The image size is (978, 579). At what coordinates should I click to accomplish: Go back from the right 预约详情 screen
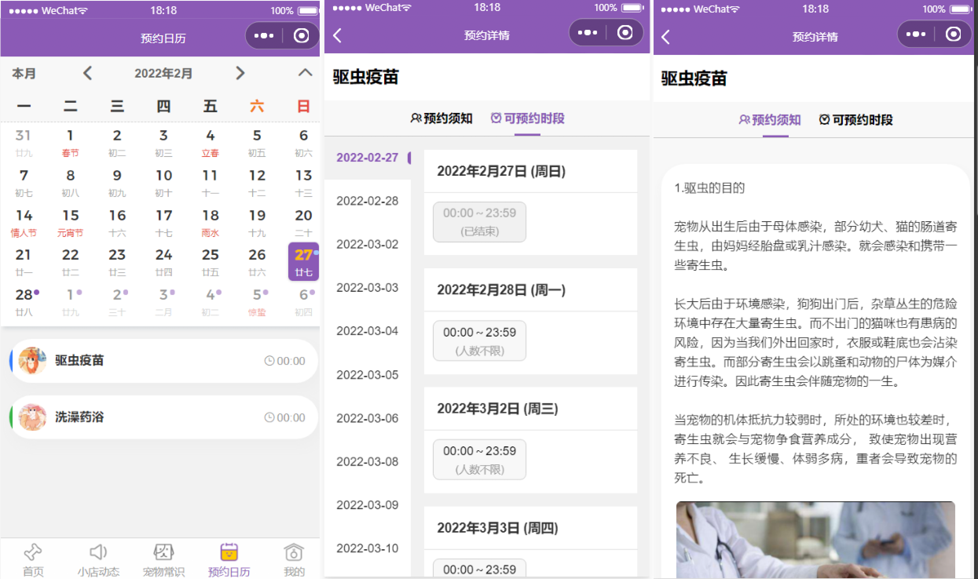pos(666,37)
